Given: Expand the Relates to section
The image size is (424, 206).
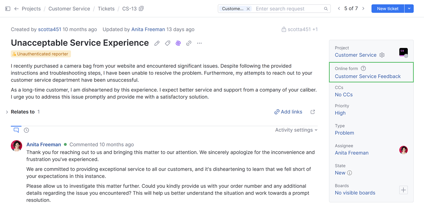Looking at the screenshot, I should coord(7,112).
